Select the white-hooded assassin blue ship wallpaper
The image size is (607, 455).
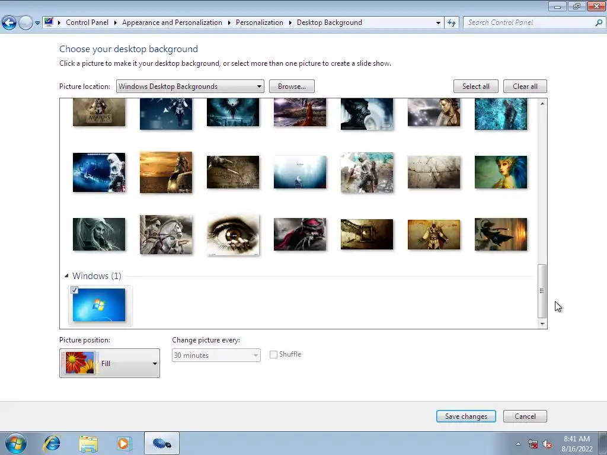coord(99,172)
